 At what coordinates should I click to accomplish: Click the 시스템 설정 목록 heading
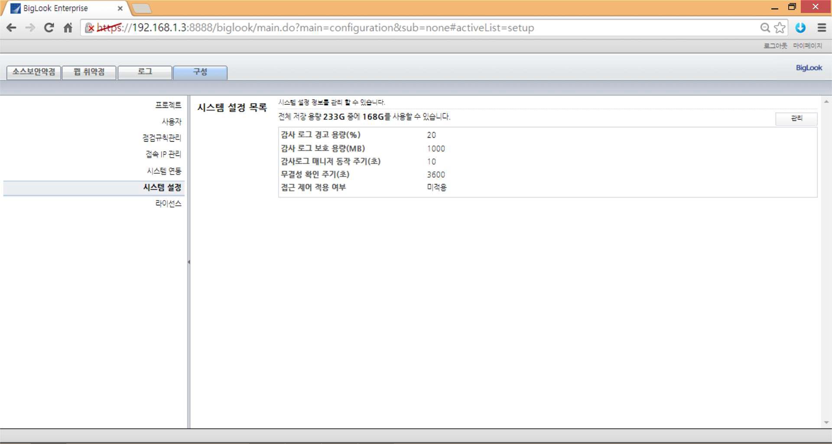coord(232,107)
